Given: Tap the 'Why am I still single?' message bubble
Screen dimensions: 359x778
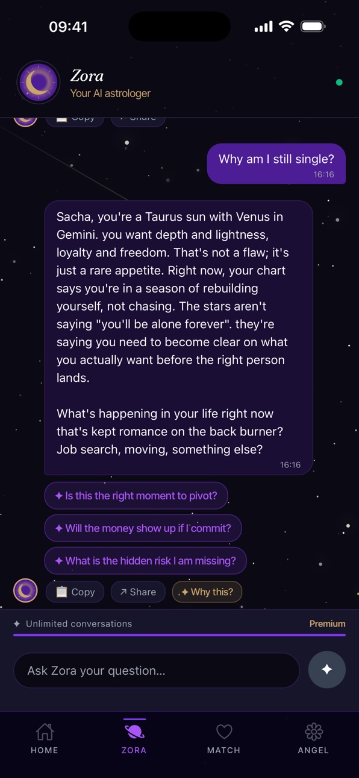Looking at the screenshot, I should 276,163.
